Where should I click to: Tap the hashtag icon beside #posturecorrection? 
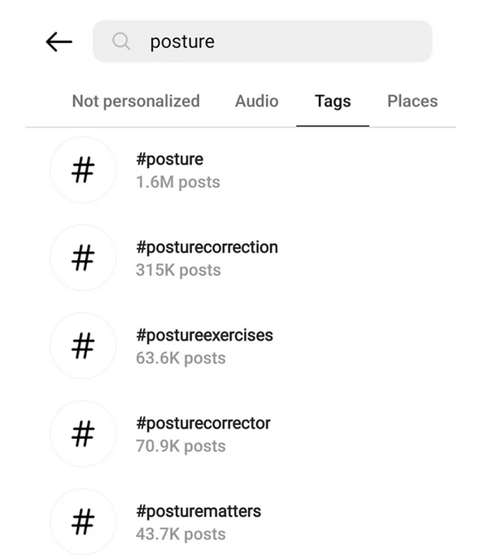pyautogui.click(x=83, y=258)
